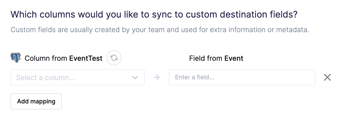The width and height of the screenshot is (348, 123).
Task: Delete this custom field mapping via the cross
Action: click(327, 77)
